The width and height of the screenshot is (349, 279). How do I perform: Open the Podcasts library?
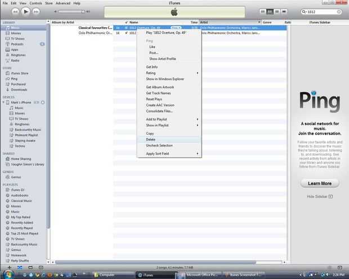point(17,44)
